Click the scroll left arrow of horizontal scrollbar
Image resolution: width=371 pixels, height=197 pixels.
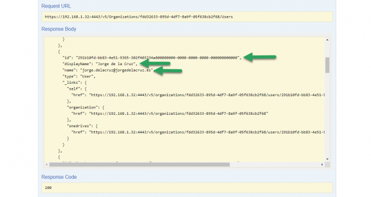point(47,164)
